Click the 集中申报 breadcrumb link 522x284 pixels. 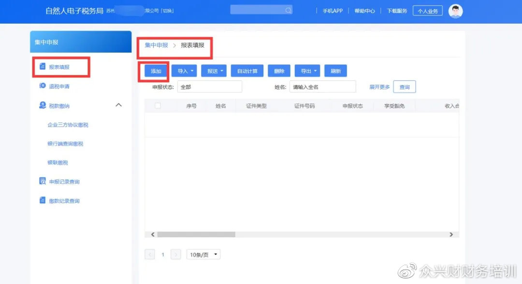pos(157,45)
